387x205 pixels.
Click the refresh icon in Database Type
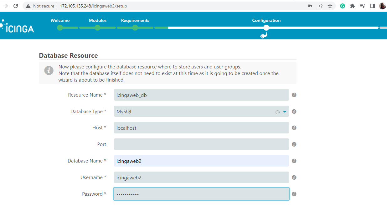click(x=277, y=112)
